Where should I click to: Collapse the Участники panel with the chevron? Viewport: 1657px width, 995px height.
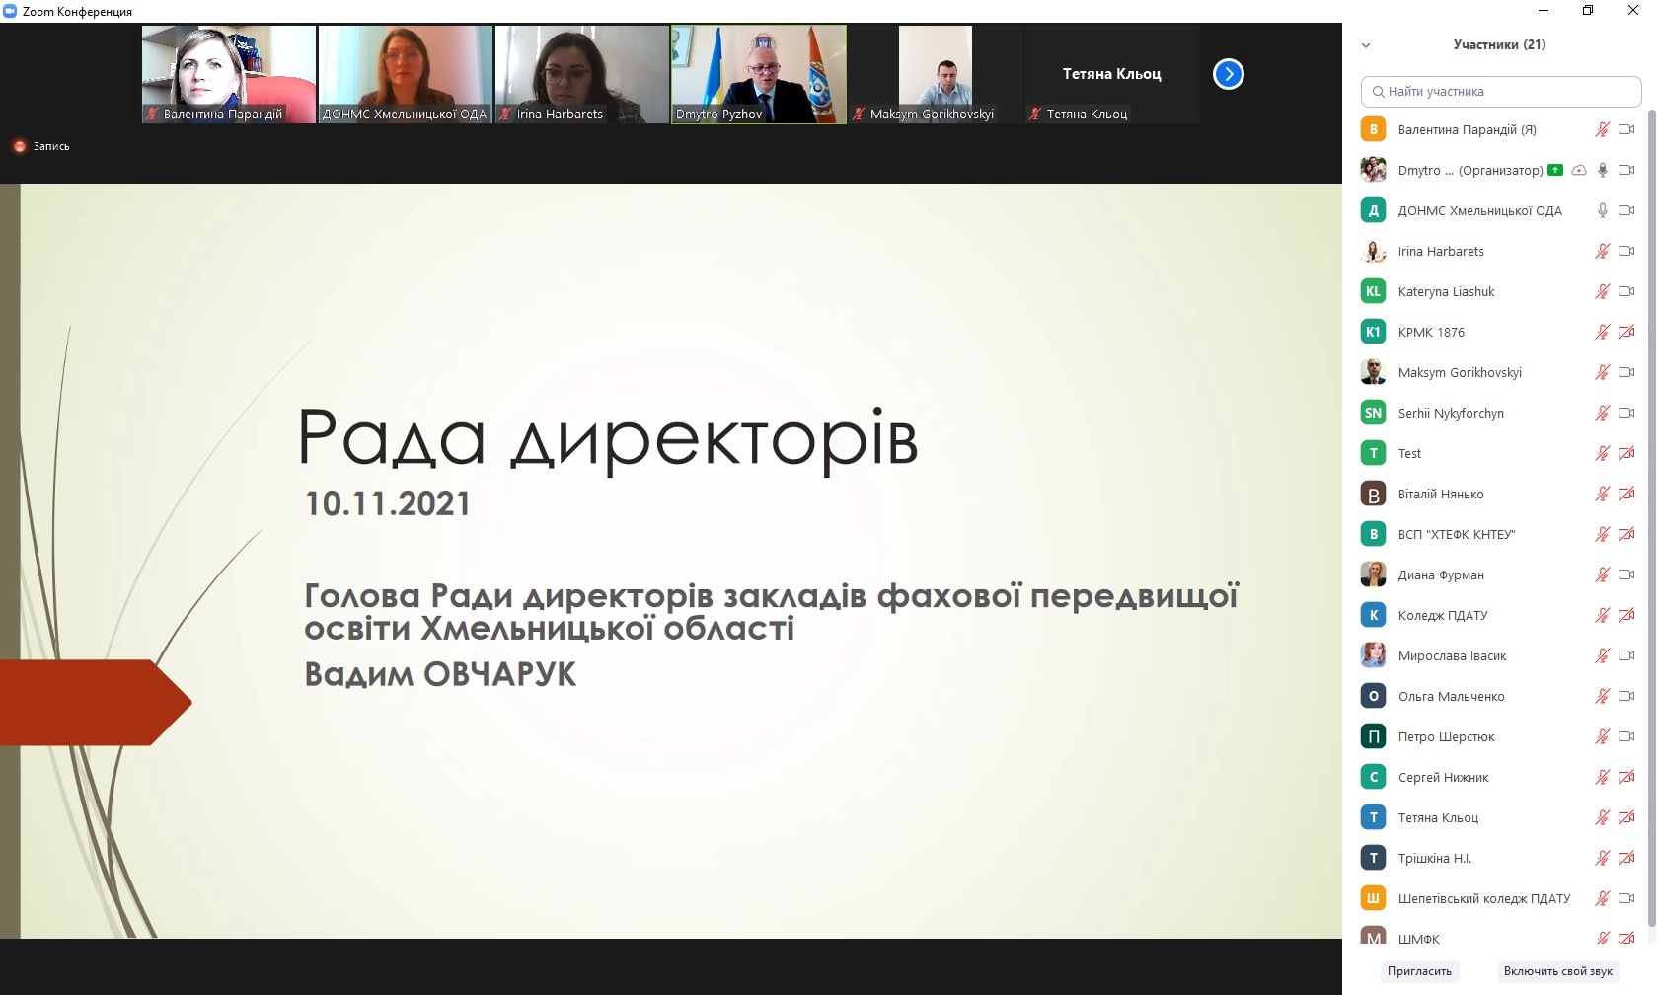[1366, 45]
